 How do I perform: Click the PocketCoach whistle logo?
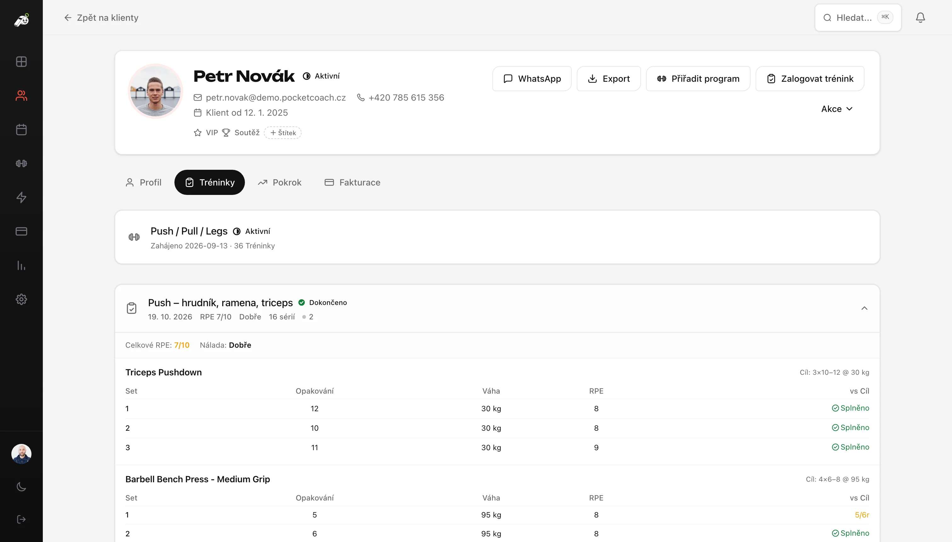pyautogui.click(x=21, y=20)
